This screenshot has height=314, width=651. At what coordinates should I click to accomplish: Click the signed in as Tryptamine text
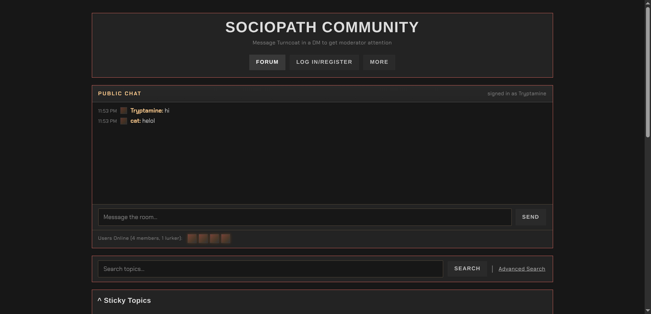517,94
